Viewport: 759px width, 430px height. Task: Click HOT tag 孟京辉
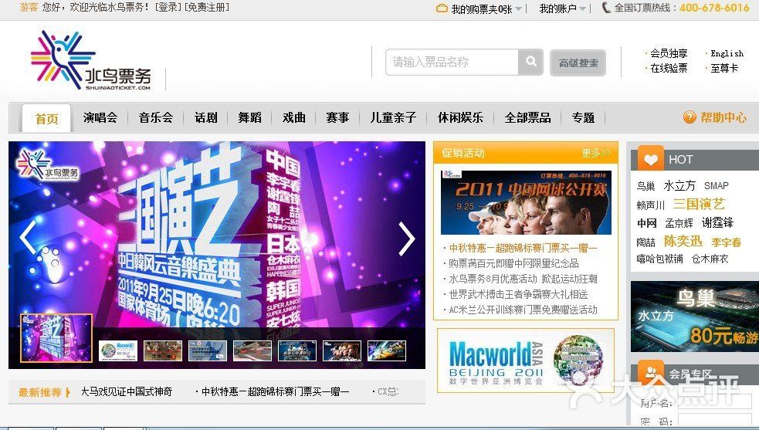pyautogui.click(x=679, y=223)
